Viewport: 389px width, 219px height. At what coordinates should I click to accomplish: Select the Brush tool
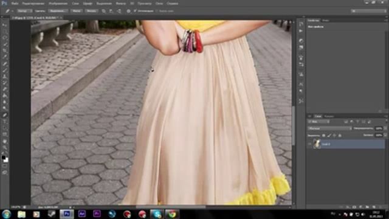(x=4, y=70)
